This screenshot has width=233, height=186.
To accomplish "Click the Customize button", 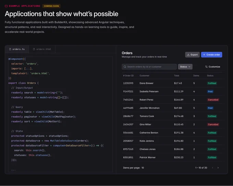I will pyautogui.click(x=213, y=67).
